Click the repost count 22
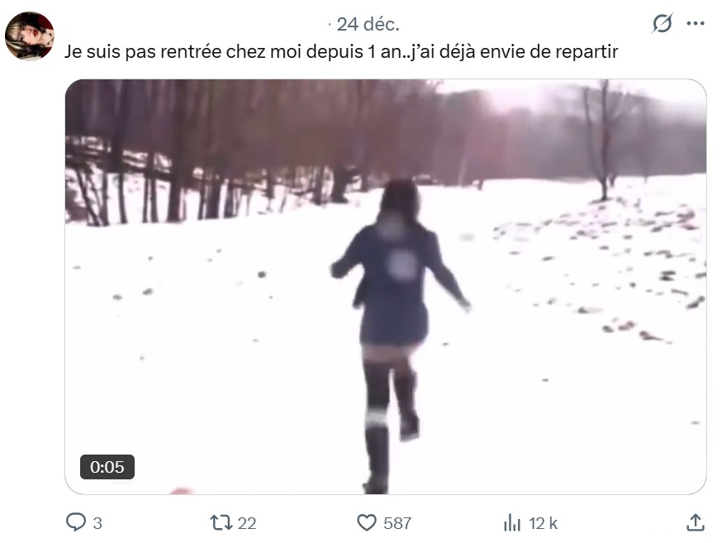Viewport: 722px width, 543px height. [247, 523]
